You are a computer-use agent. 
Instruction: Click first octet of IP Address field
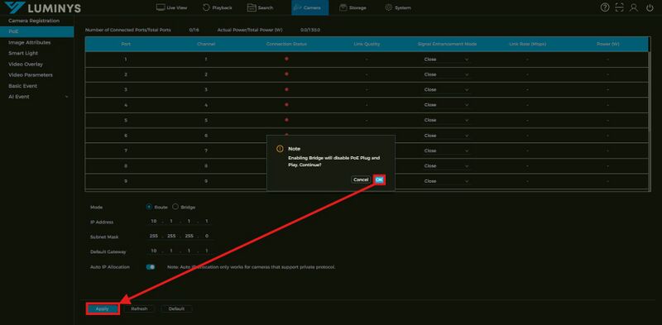(x=154, y=221)
